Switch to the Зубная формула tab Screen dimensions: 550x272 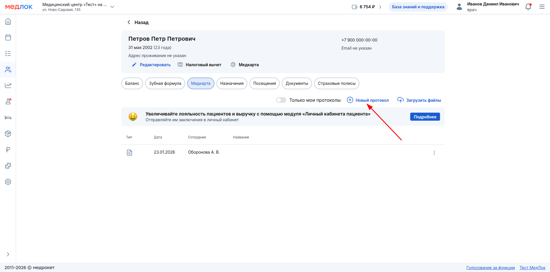[x=165, y=83]
